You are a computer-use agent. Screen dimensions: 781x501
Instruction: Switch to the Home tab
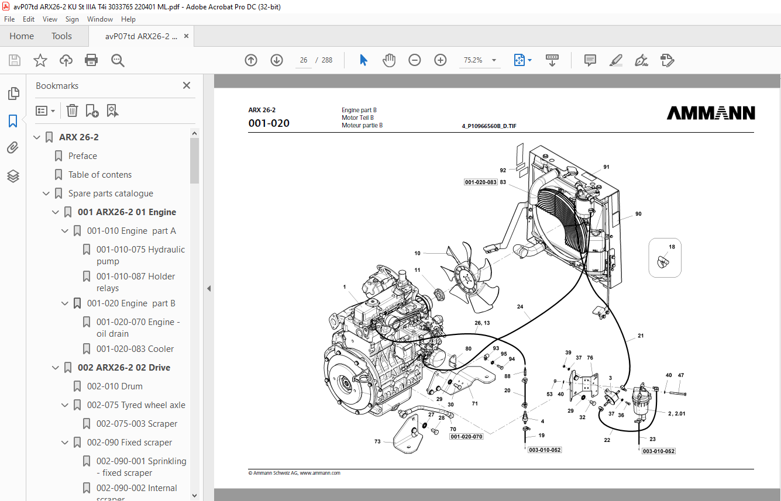(22, 36)
